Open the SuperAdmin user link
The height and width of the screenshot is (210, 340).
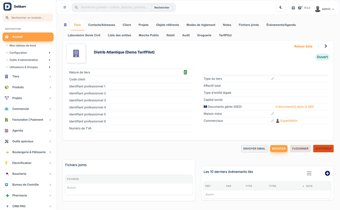click(289, 121)
